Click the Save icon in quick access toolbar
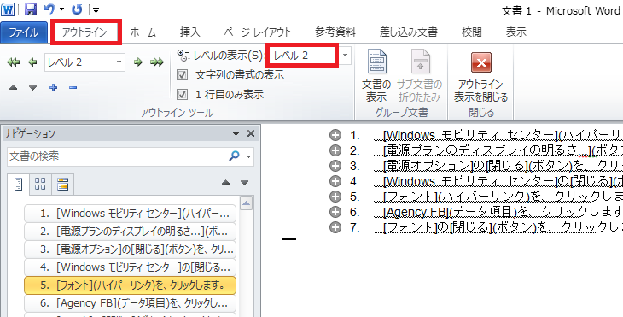Viewport: 623px width, 317px height. [31, 9]
